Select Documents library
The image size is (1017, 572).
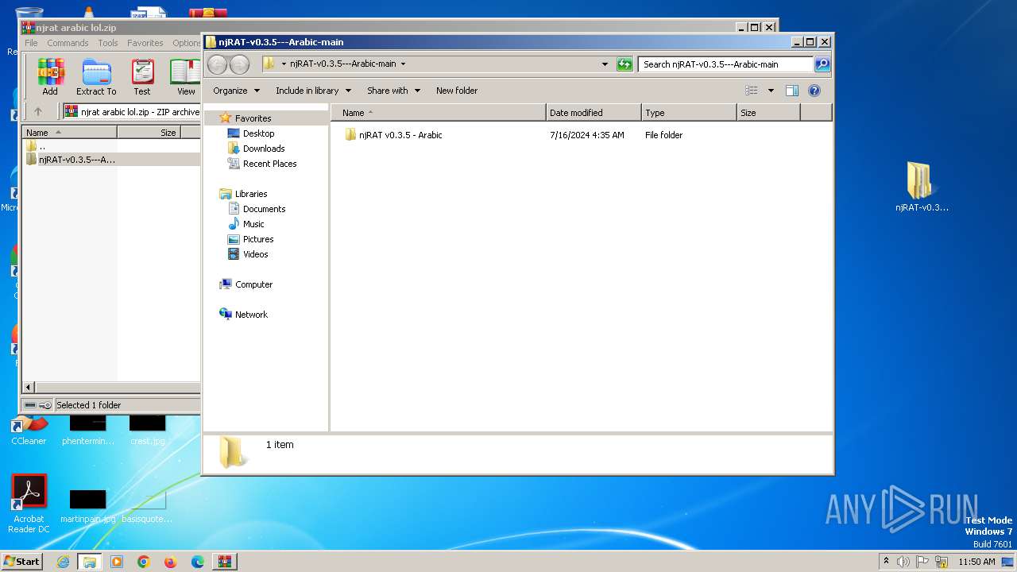pos(264,209)
